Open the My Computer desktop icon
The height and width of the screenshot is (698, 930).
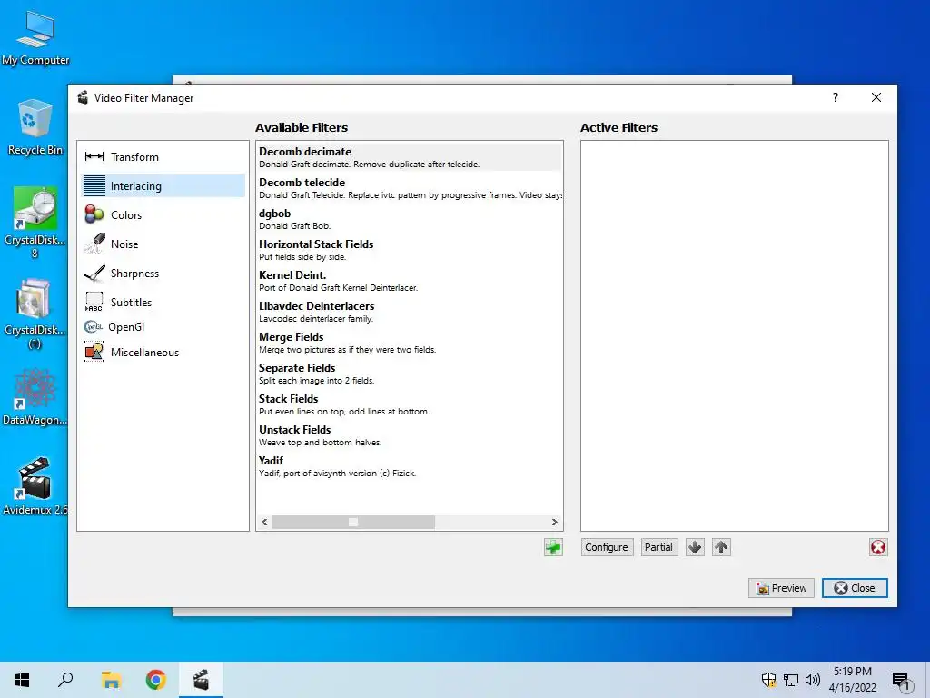(x=35, y=36)
